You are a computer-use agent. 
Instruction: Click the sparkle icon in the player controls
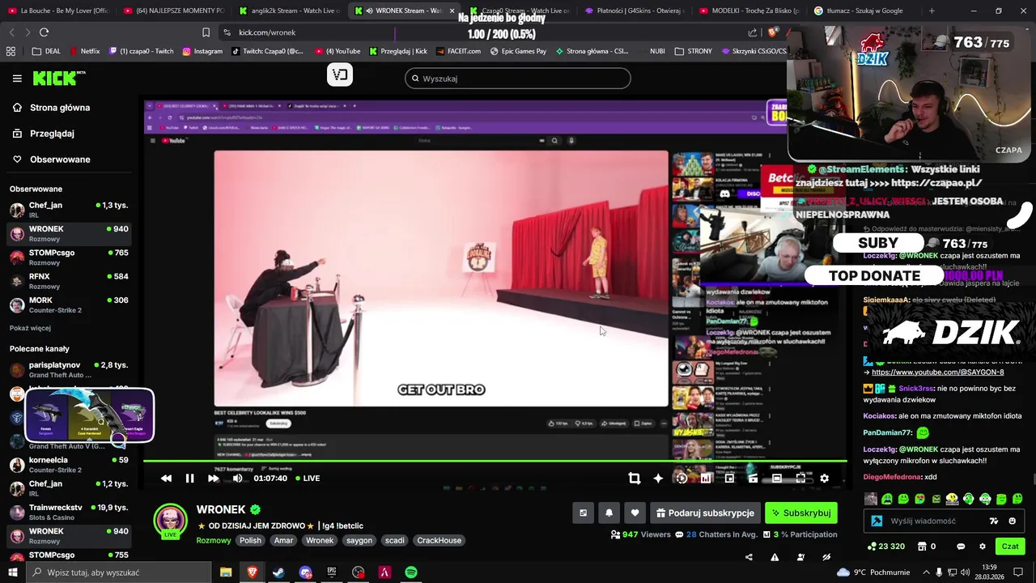coord(658,479)
